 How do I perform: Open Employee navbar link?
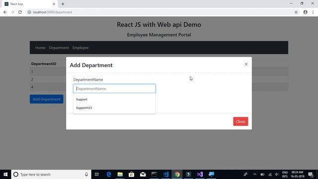[80, 48]
